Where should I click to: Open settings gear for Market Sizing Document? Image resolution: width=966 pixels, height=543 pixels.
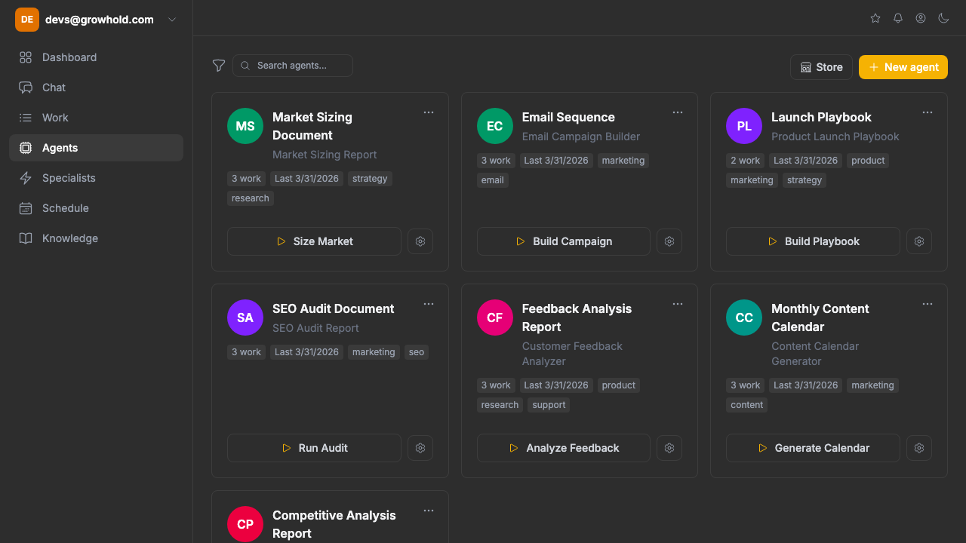click(420, 241)
